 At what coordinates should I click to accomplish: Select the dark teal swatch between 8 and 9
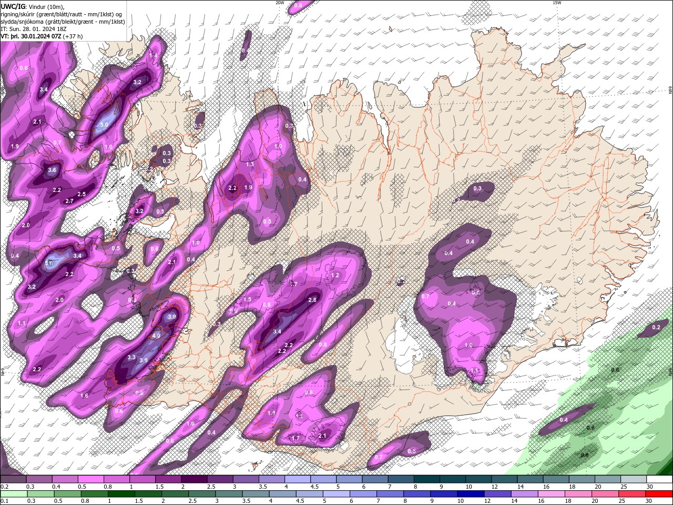tap(427, 479)
